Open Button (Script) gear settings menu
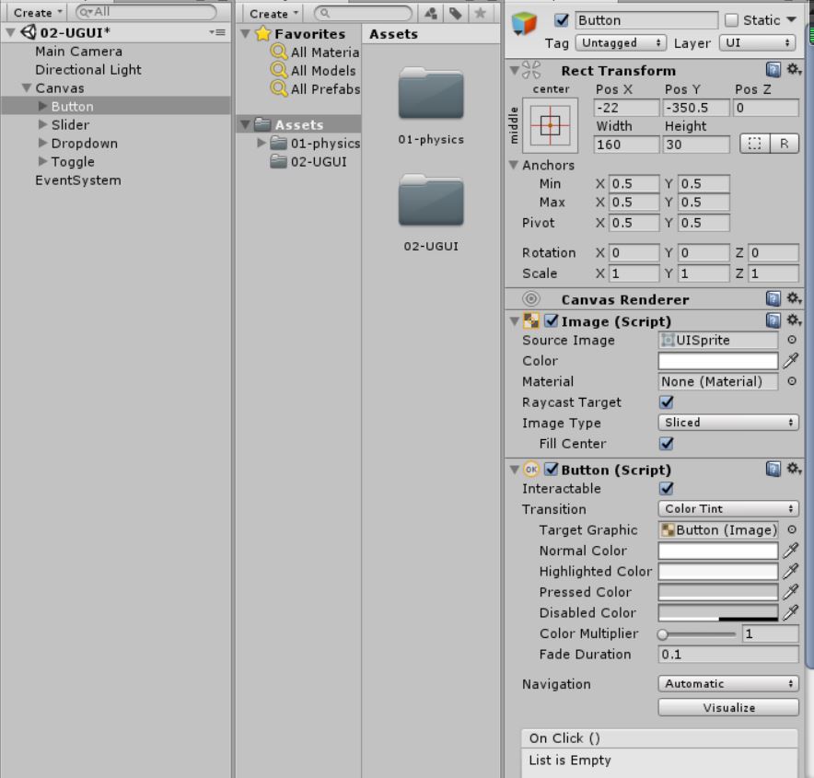This screenshot has width=814, height=778. [794, 469]
